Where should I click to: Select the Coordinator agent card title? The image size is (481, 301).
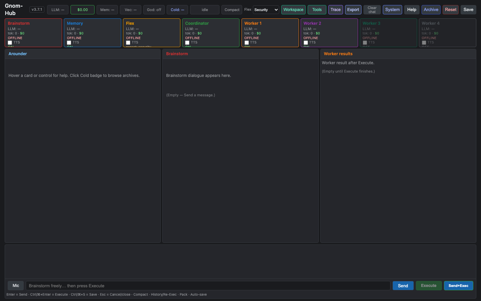[197, 23]
